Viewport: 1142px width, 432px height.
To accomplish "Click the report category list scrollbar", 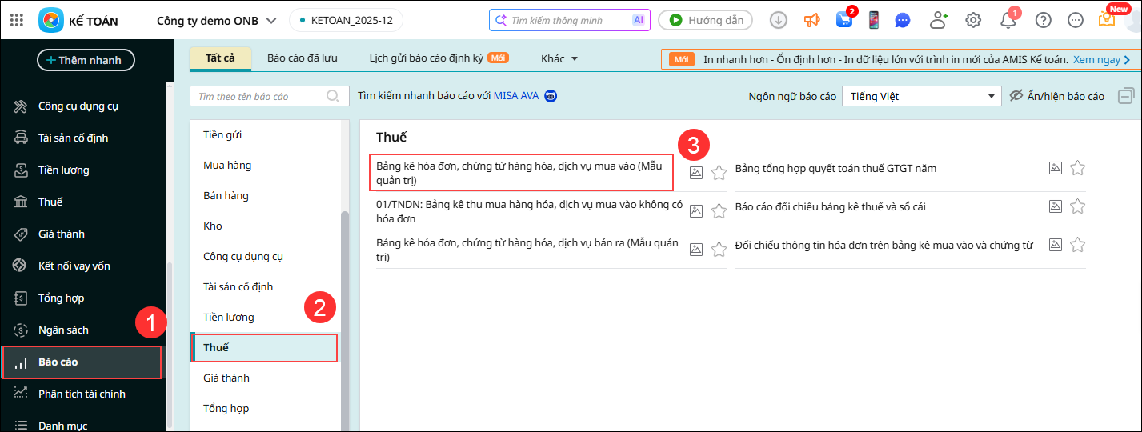I will click(345, 320).
